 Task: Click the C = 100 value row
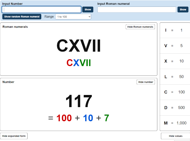click(175, 92)
